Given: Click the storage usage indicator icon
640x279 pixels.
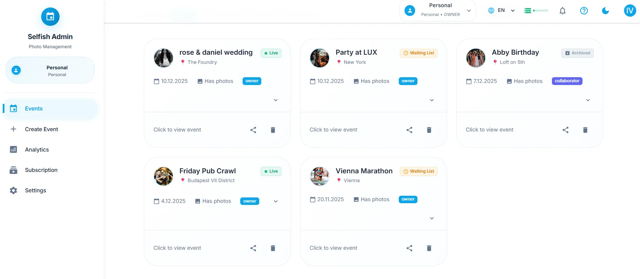Looking at the screenshot, I should (536, 11).
